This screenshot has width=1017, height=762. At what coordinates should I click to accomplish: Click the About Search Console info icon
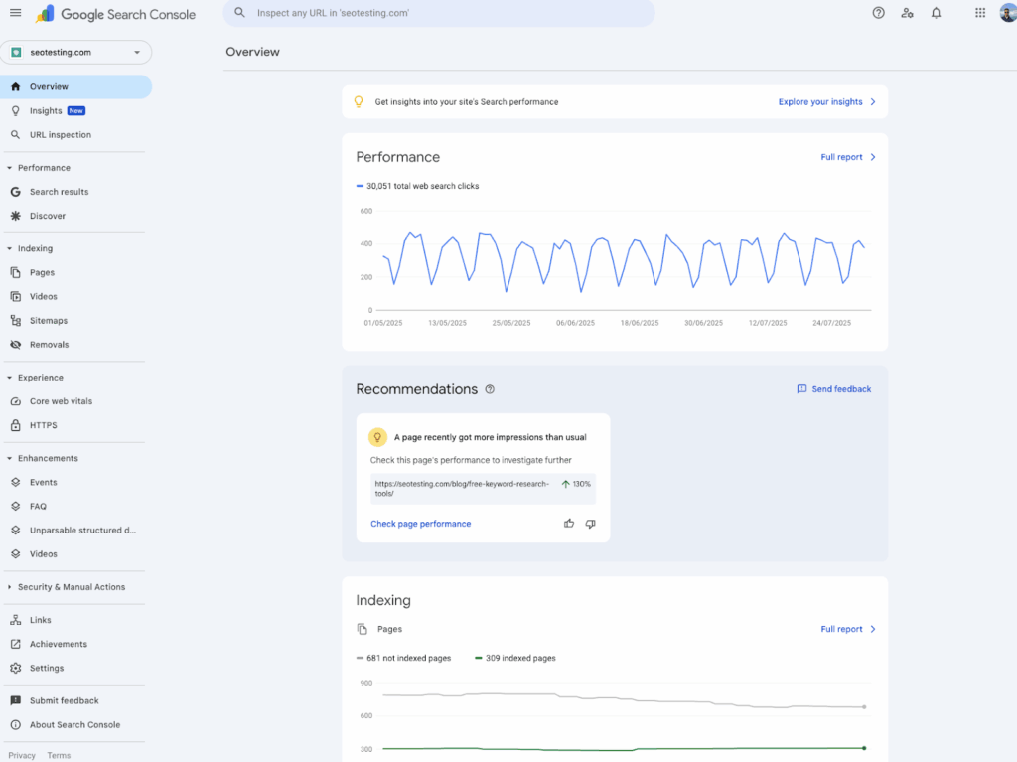[x=16, y=725]
